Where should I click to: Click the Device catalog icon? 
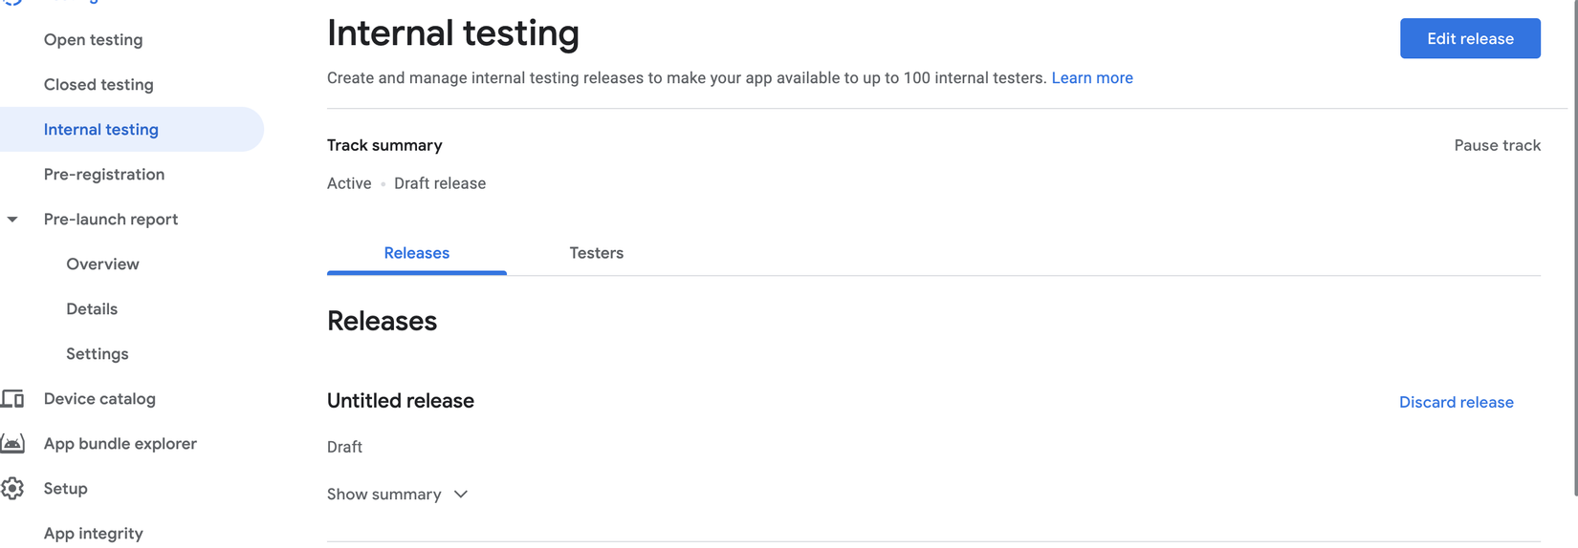click(12, 399)
